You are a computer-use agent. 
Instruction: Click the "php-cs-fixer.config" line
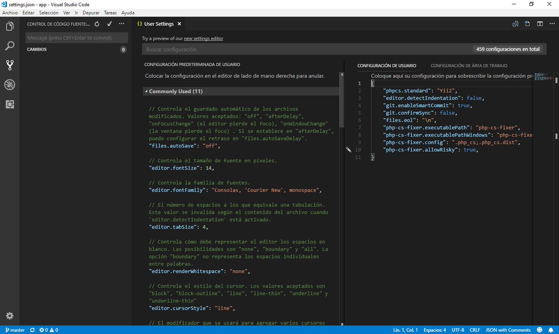[451, 142]
